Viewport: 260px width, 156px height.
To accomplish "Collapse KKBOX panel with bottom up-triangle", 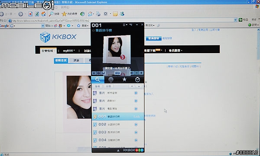I will tap(118, 150).
